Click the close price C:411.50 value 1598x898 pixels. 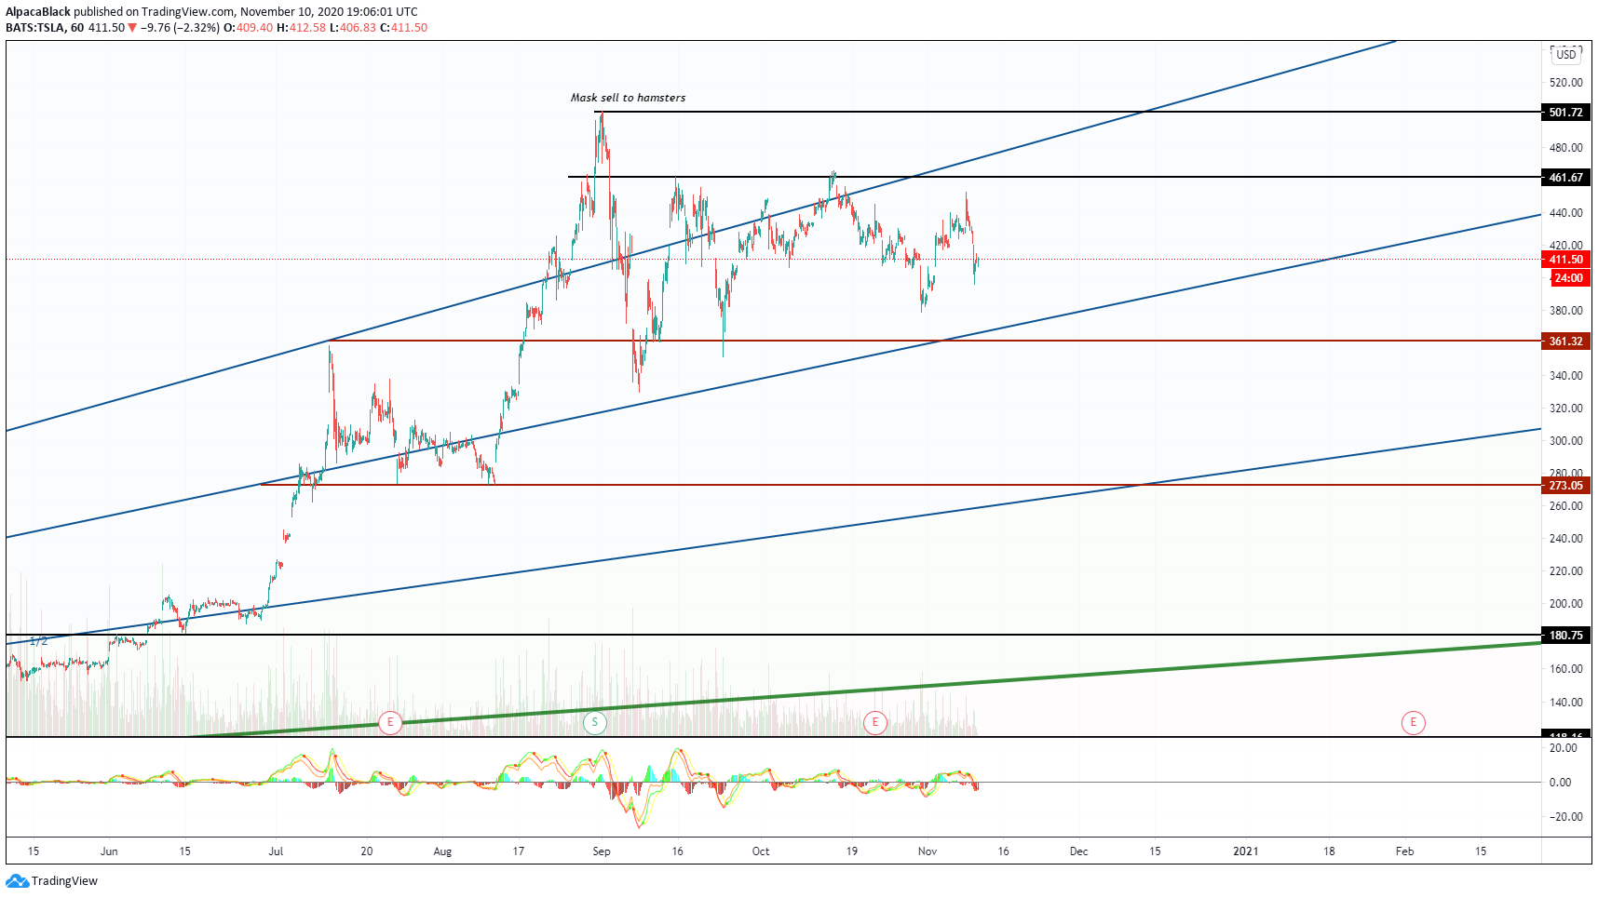pyautogui.click(x=403, y=28)
